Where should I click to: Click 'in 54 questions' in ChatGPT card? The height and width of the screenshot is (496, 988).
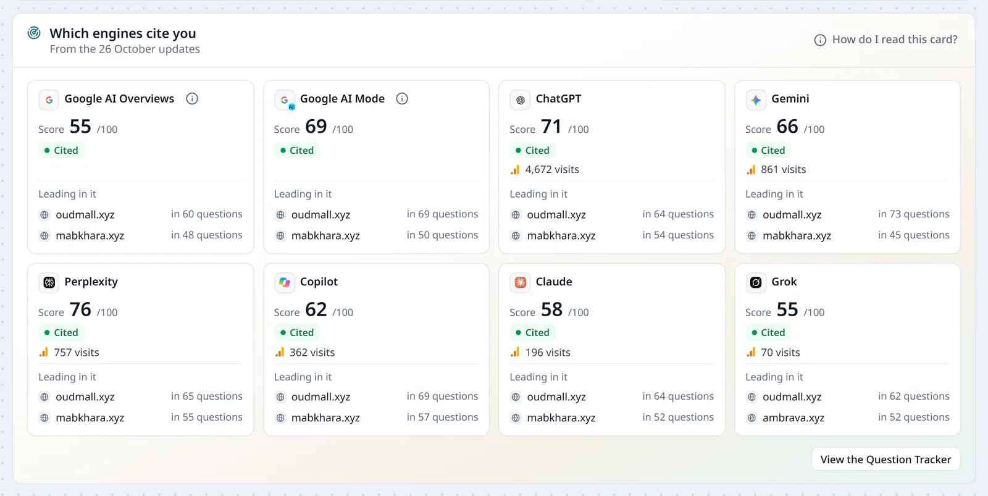point(678,235)
